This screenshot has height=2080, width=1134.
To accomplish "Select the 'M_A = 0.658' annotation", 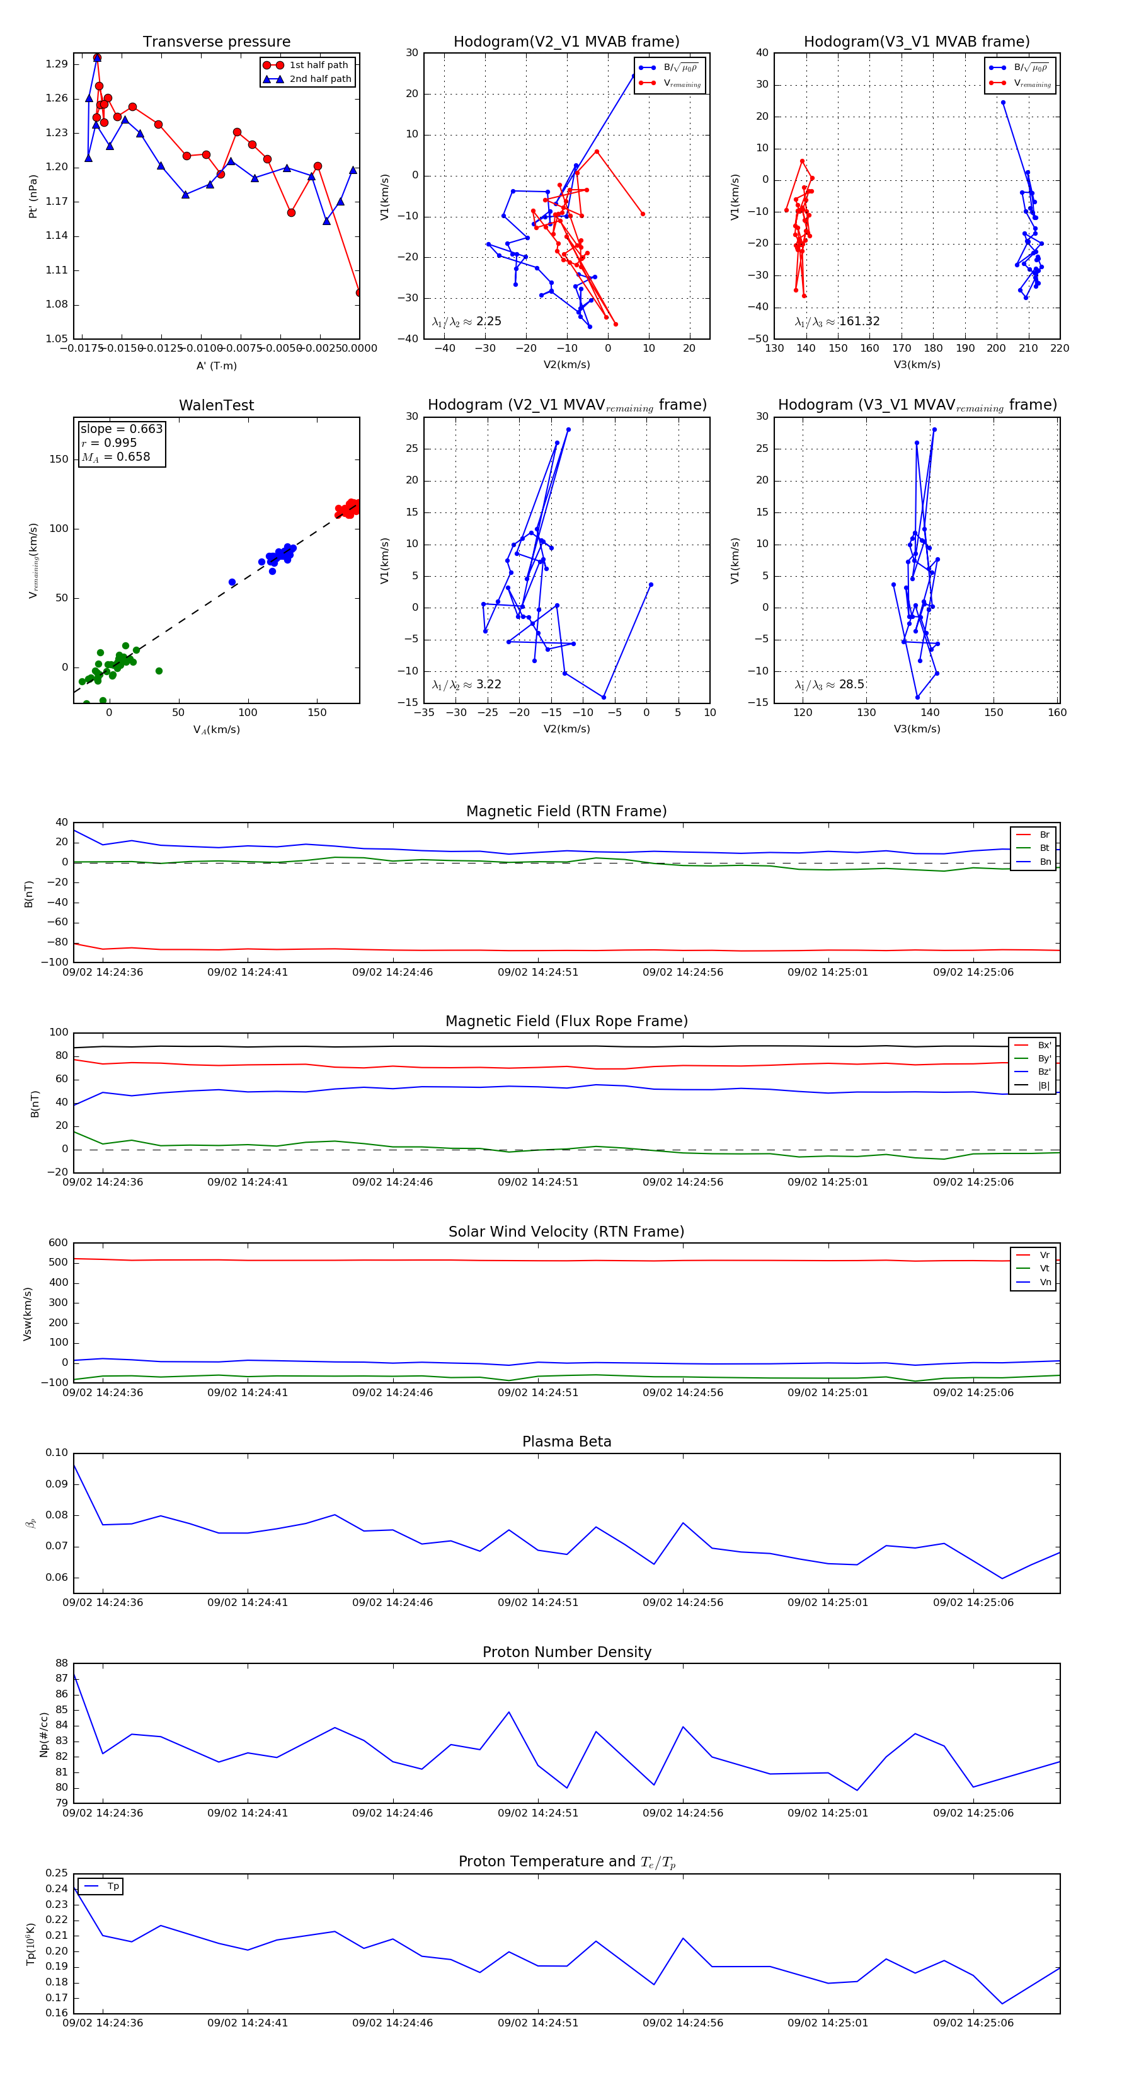I will pos(115,457).
